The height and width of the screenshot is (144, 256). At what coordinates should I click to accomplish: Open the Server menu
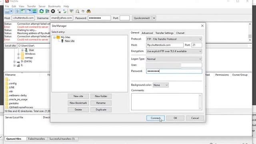tap(42, 6)
